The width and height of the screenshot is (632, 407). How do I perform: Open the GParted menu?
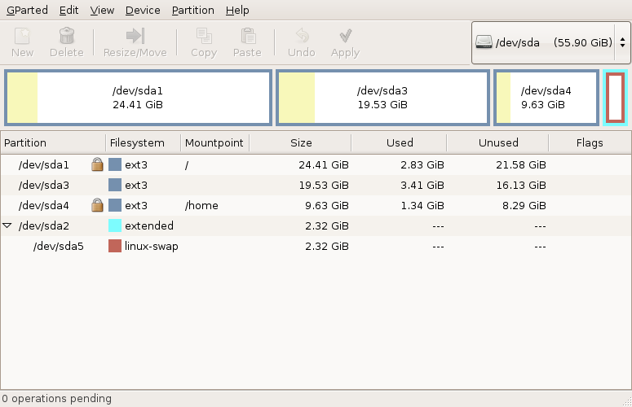[x=27, y=10]
